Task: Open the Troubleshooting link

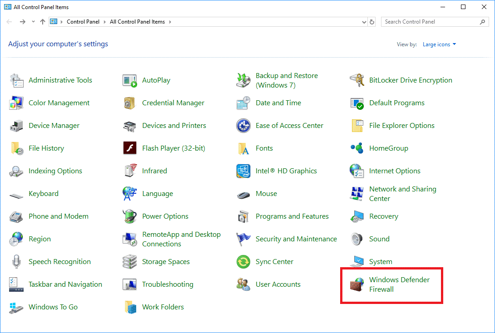Action: (168, 284)
